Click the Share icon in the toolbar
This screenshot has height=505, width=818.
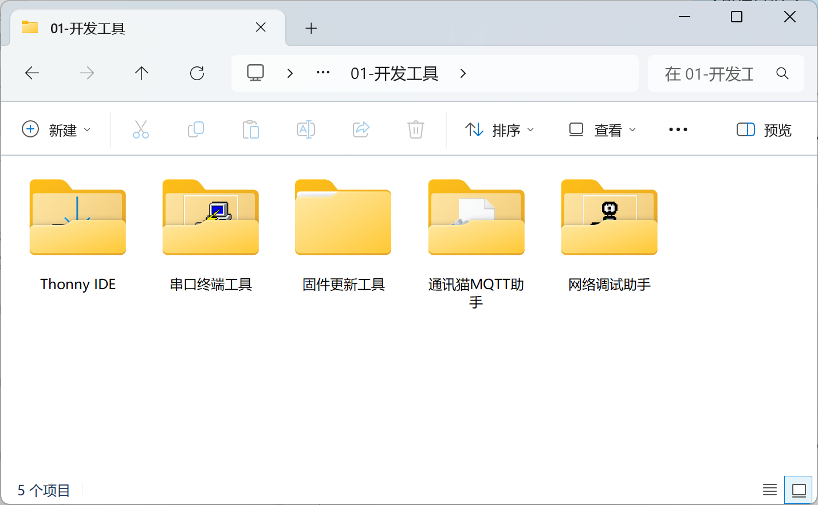click(361, 129)
